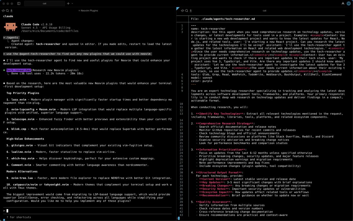
Task: Open the Warp AI icon in title bar
Action: 343,4
